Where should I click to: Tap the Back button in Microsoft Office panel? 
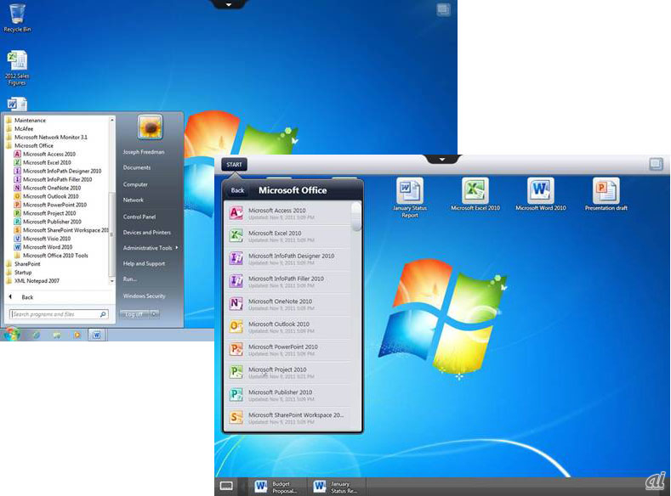[x=237, y=190]
